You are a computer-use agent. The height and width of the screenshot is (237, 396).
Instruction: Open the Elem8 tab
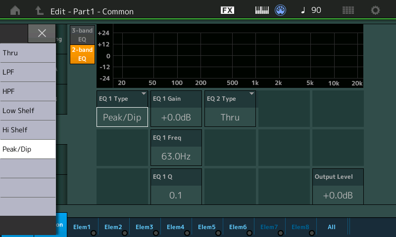point(301,227)
